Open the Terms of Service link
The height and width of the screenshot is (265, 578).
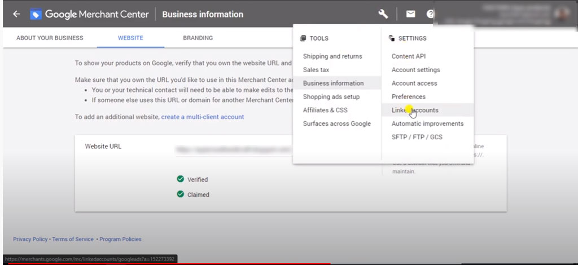(x=73, y=239)
